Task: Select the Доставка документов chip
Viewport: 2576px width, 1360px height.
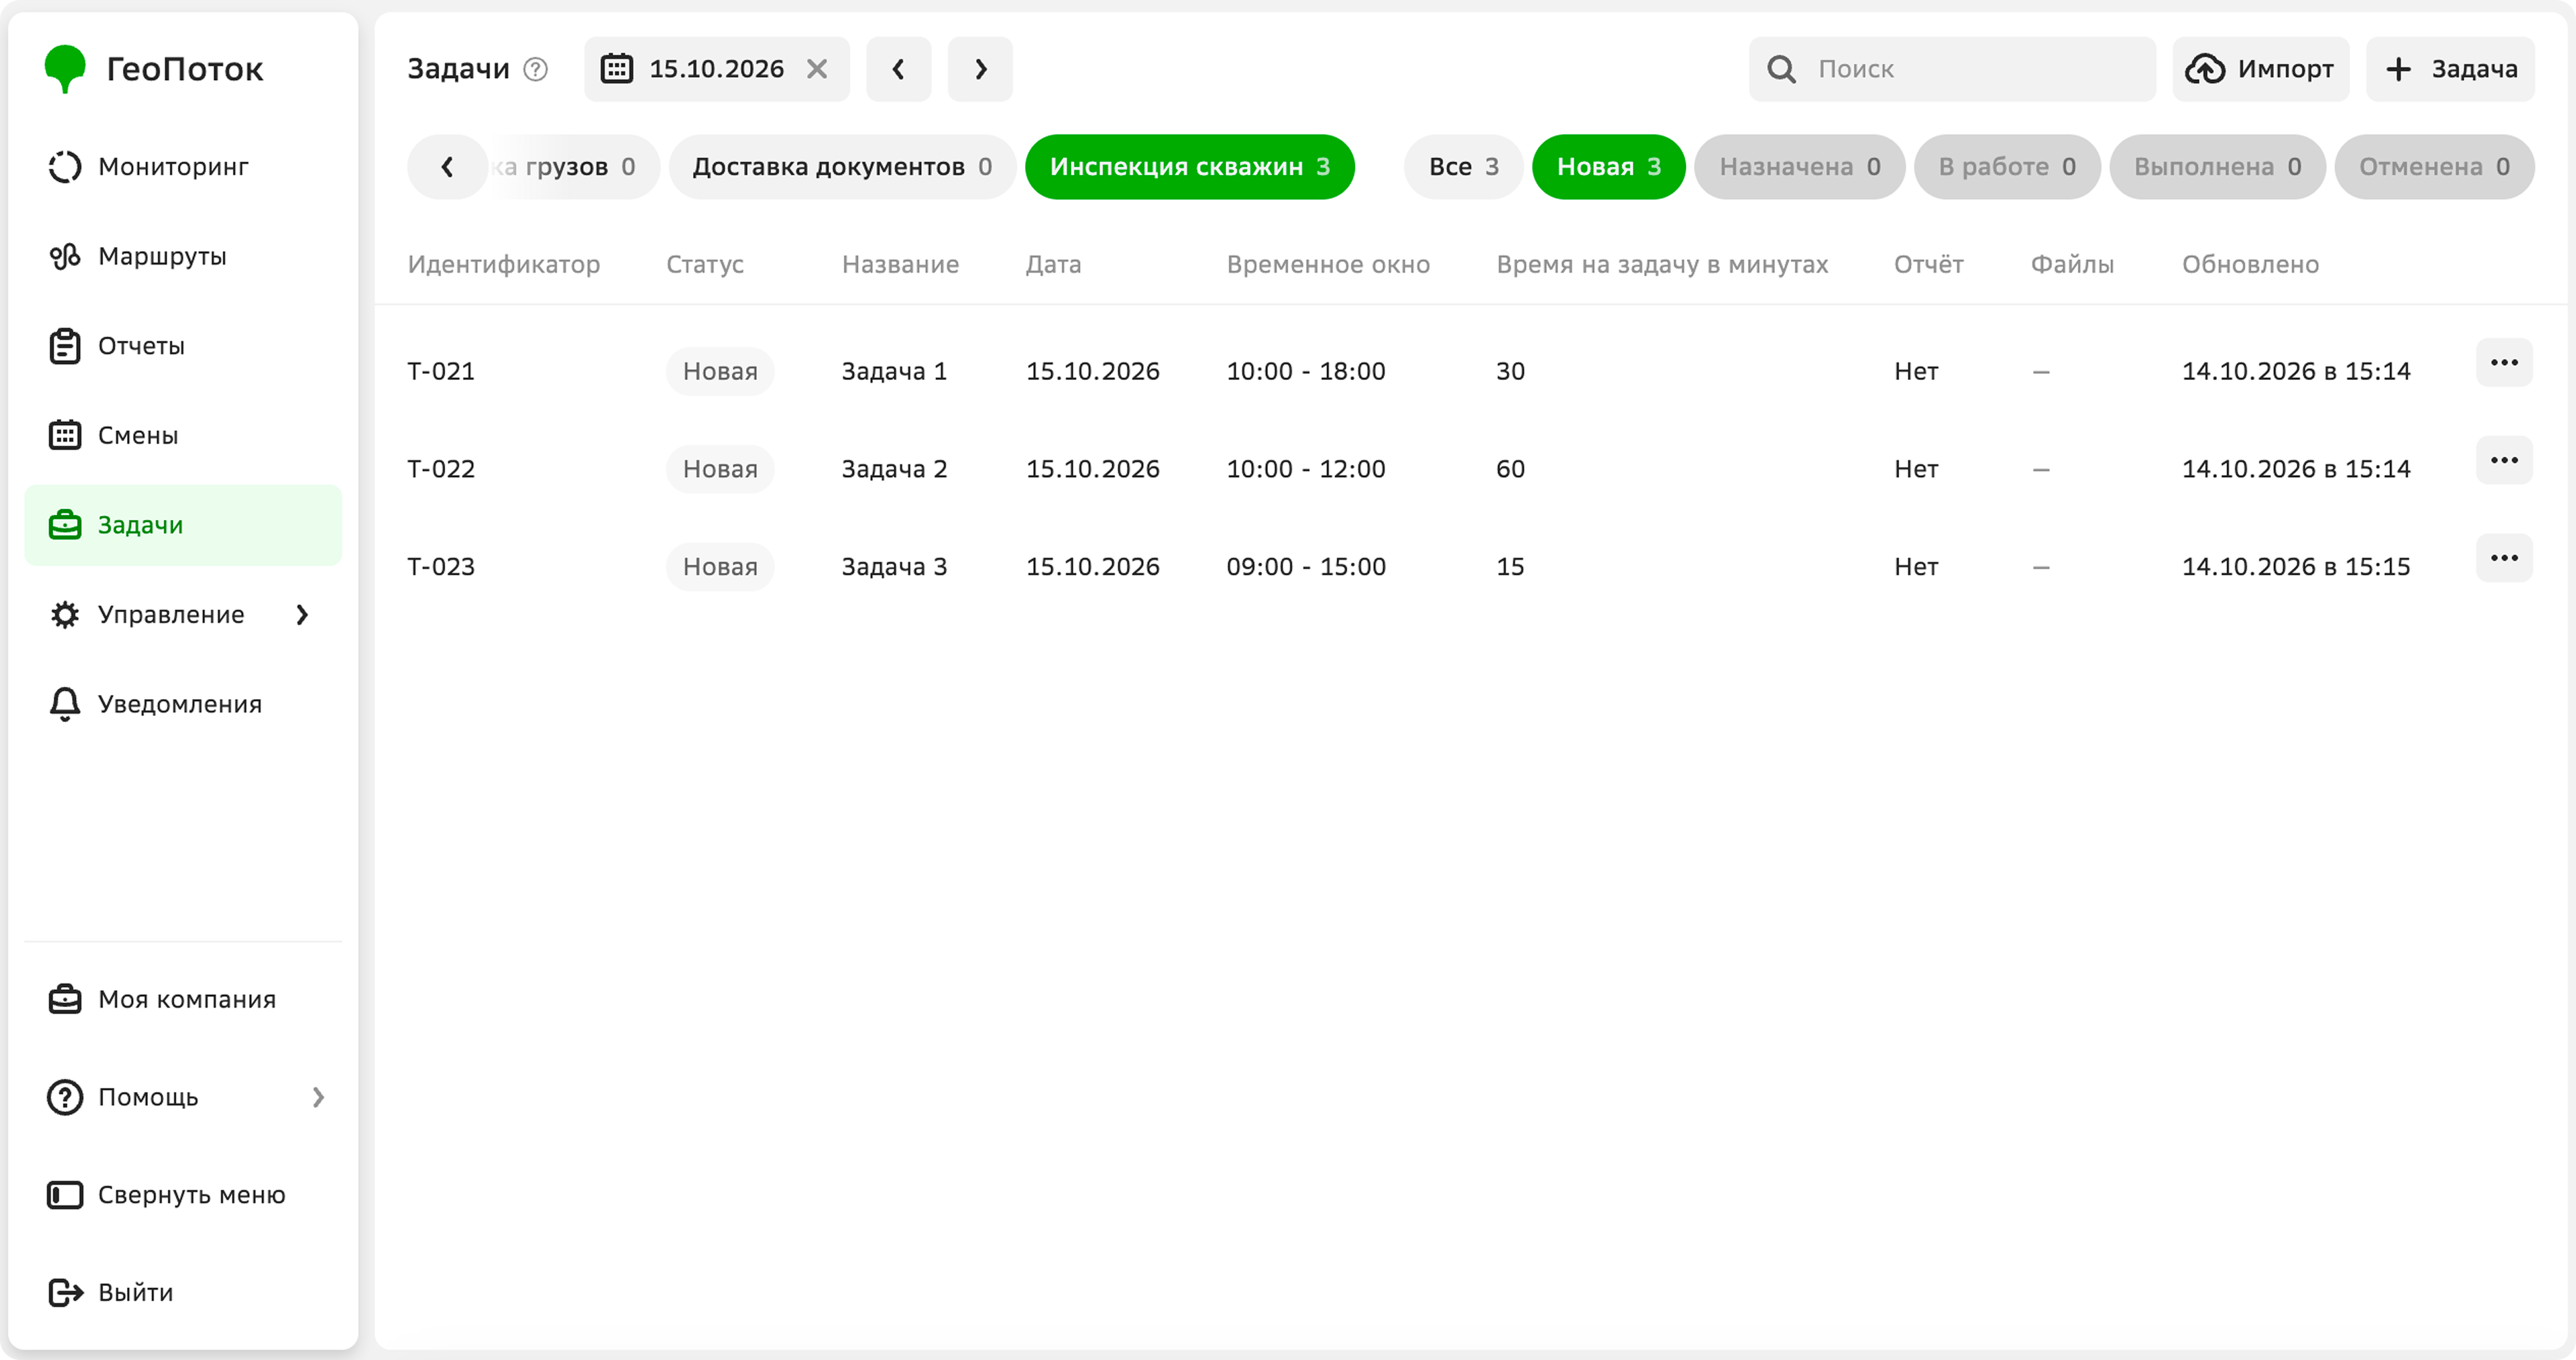Action: coord(842,167)
